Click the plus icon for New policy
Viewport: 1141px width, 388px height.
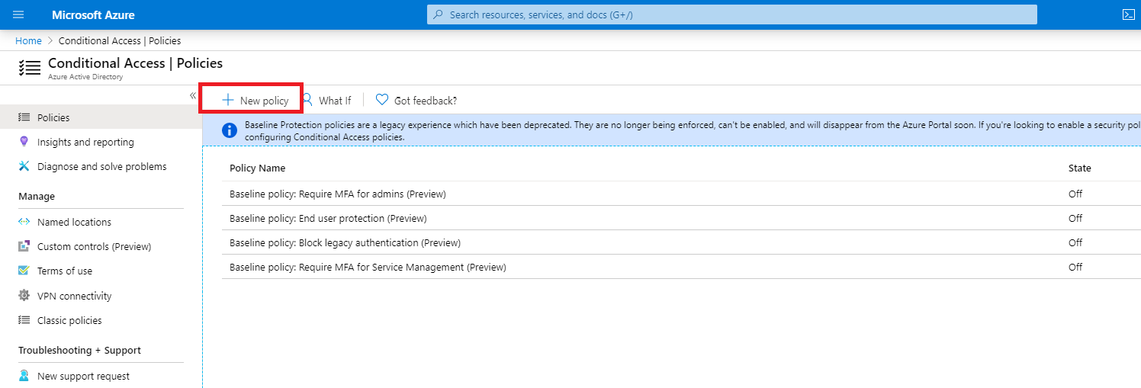click(227, 100)
